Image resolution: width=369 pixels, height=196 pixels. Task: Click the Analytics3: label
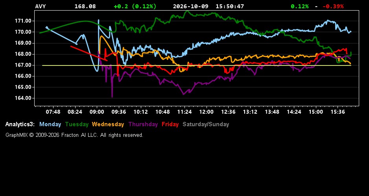click(x=20, y=124)
